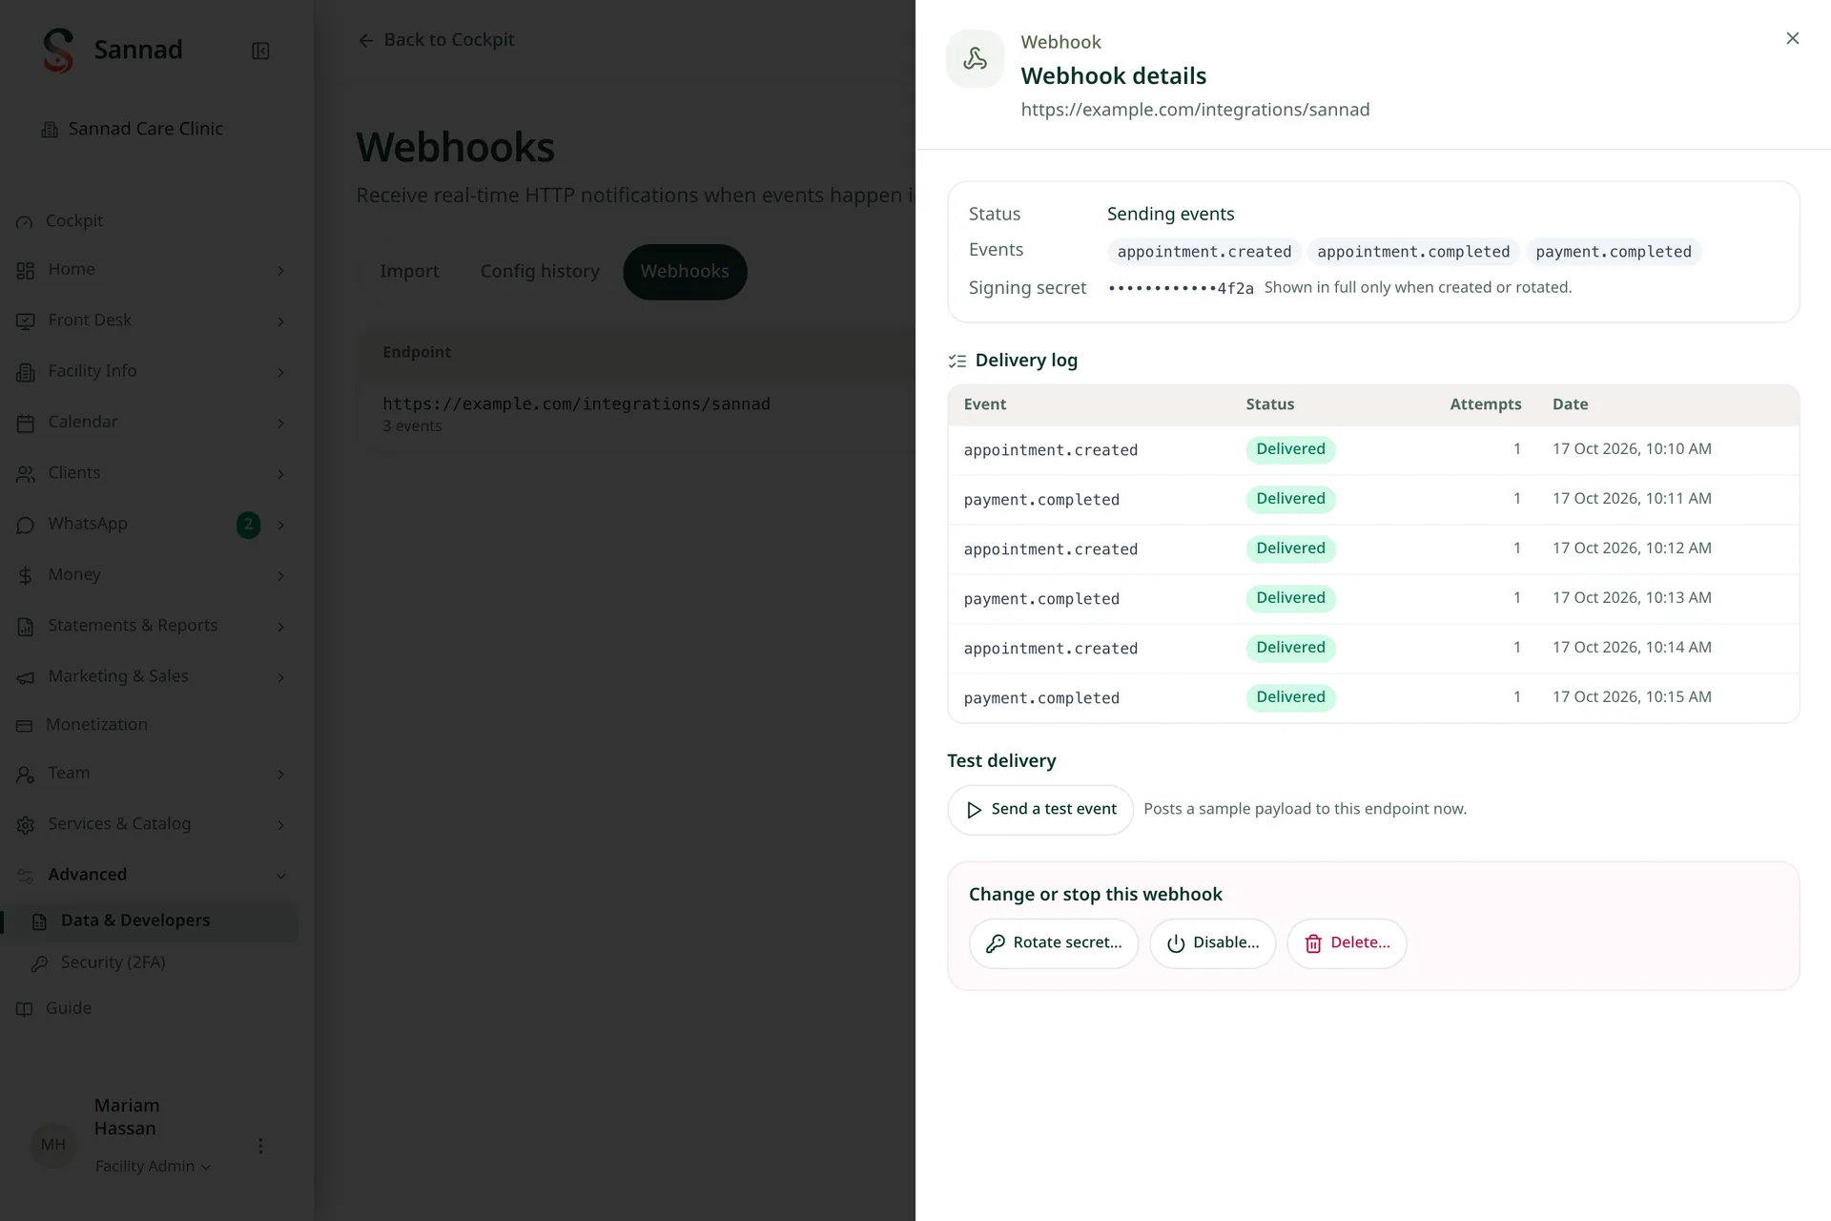
Task: Select the Webhooks tab
Action: point(685,272)
